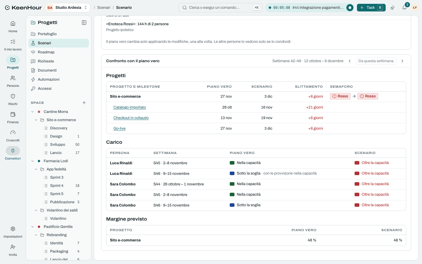The width and height of the screenshot is (422, 264).
Task: Add a new space with plus icon
Action: (x=84, y=103)
